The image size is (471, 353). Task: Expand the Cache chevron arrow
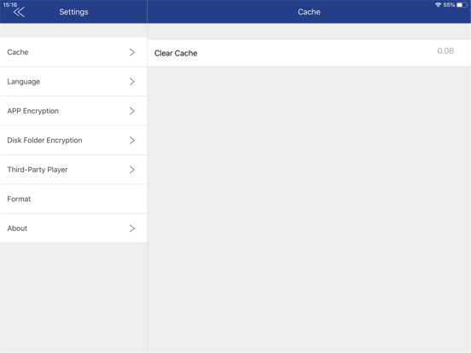tap(132, 52)
